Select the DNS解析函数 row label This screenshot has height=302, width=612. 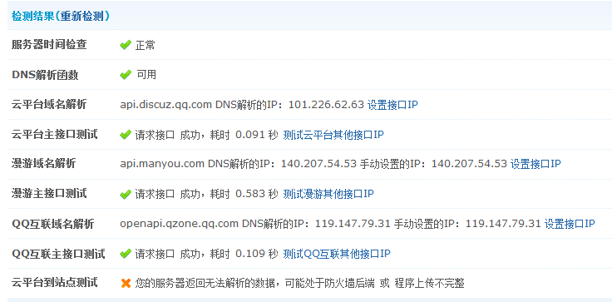click(45, 75)
